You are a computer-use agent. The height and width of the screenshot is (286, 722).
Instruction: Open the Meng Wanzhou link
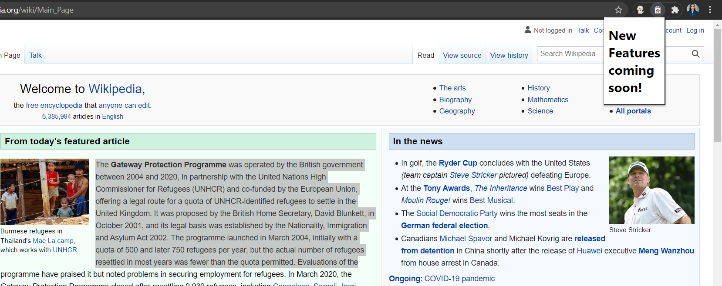coord(666,251)
